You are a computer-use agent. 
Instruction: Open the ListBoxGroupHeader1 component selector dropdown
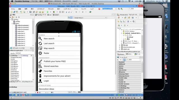(33, 51)
